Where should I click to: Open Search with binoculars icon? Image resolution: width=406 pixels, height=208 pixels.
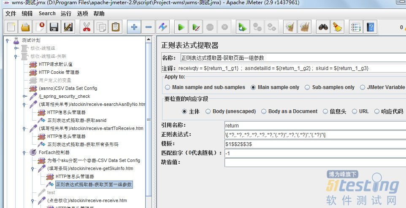[323, 27]
